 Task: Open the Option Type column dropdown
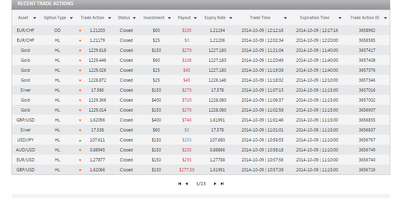(71, 18)
